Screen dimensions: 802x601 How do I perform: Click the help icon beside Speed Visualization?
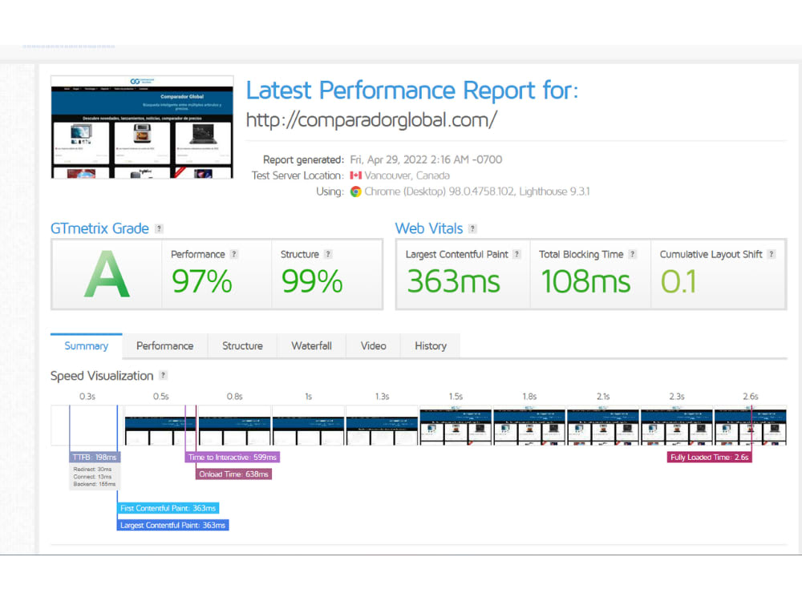pyautogui.click(x=163, y=375)
